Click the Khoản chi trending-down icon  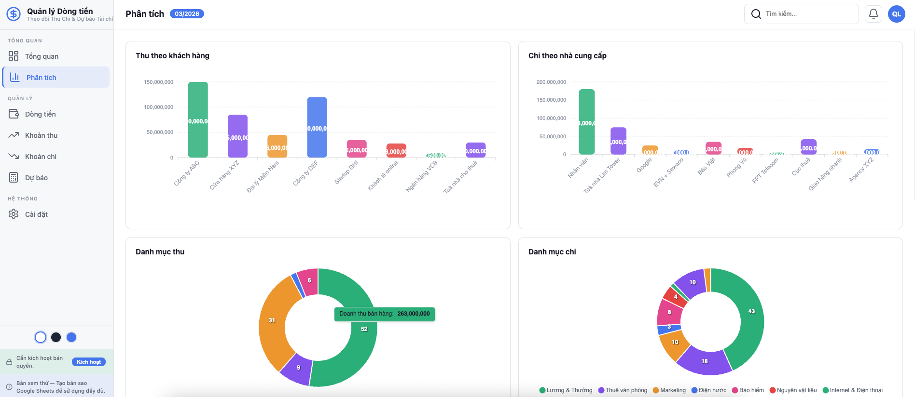tap(14, 157)
